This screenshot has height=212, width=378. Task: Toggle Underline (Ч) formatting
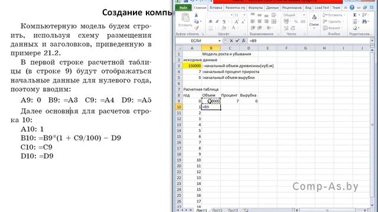pos(224,22)
